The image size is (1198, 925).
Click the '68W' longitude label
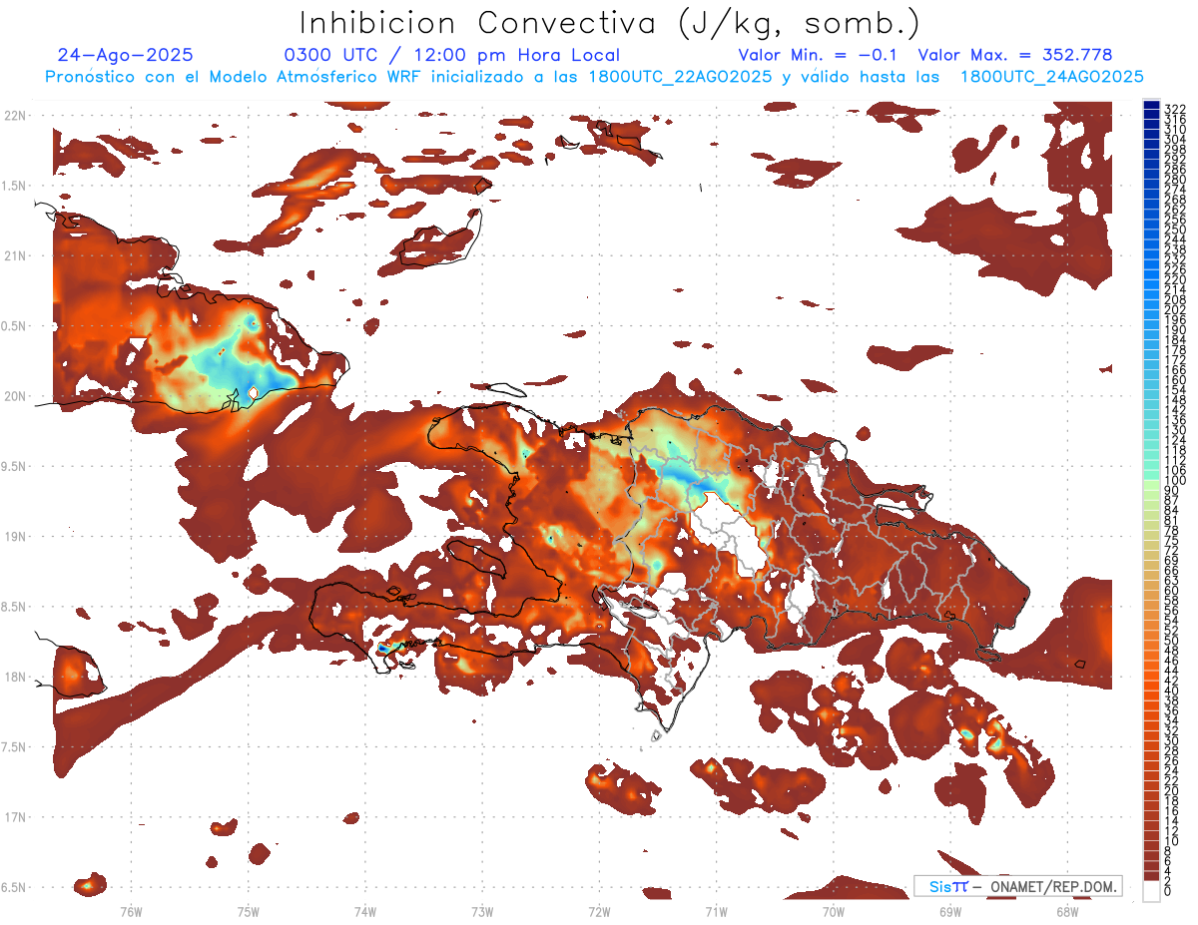click(1067, 911)
